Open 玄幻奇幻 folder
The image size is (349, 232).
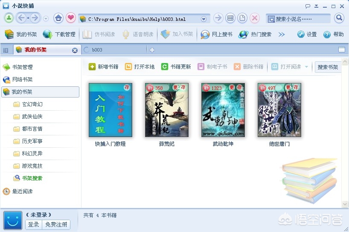[x=28, y=104]
